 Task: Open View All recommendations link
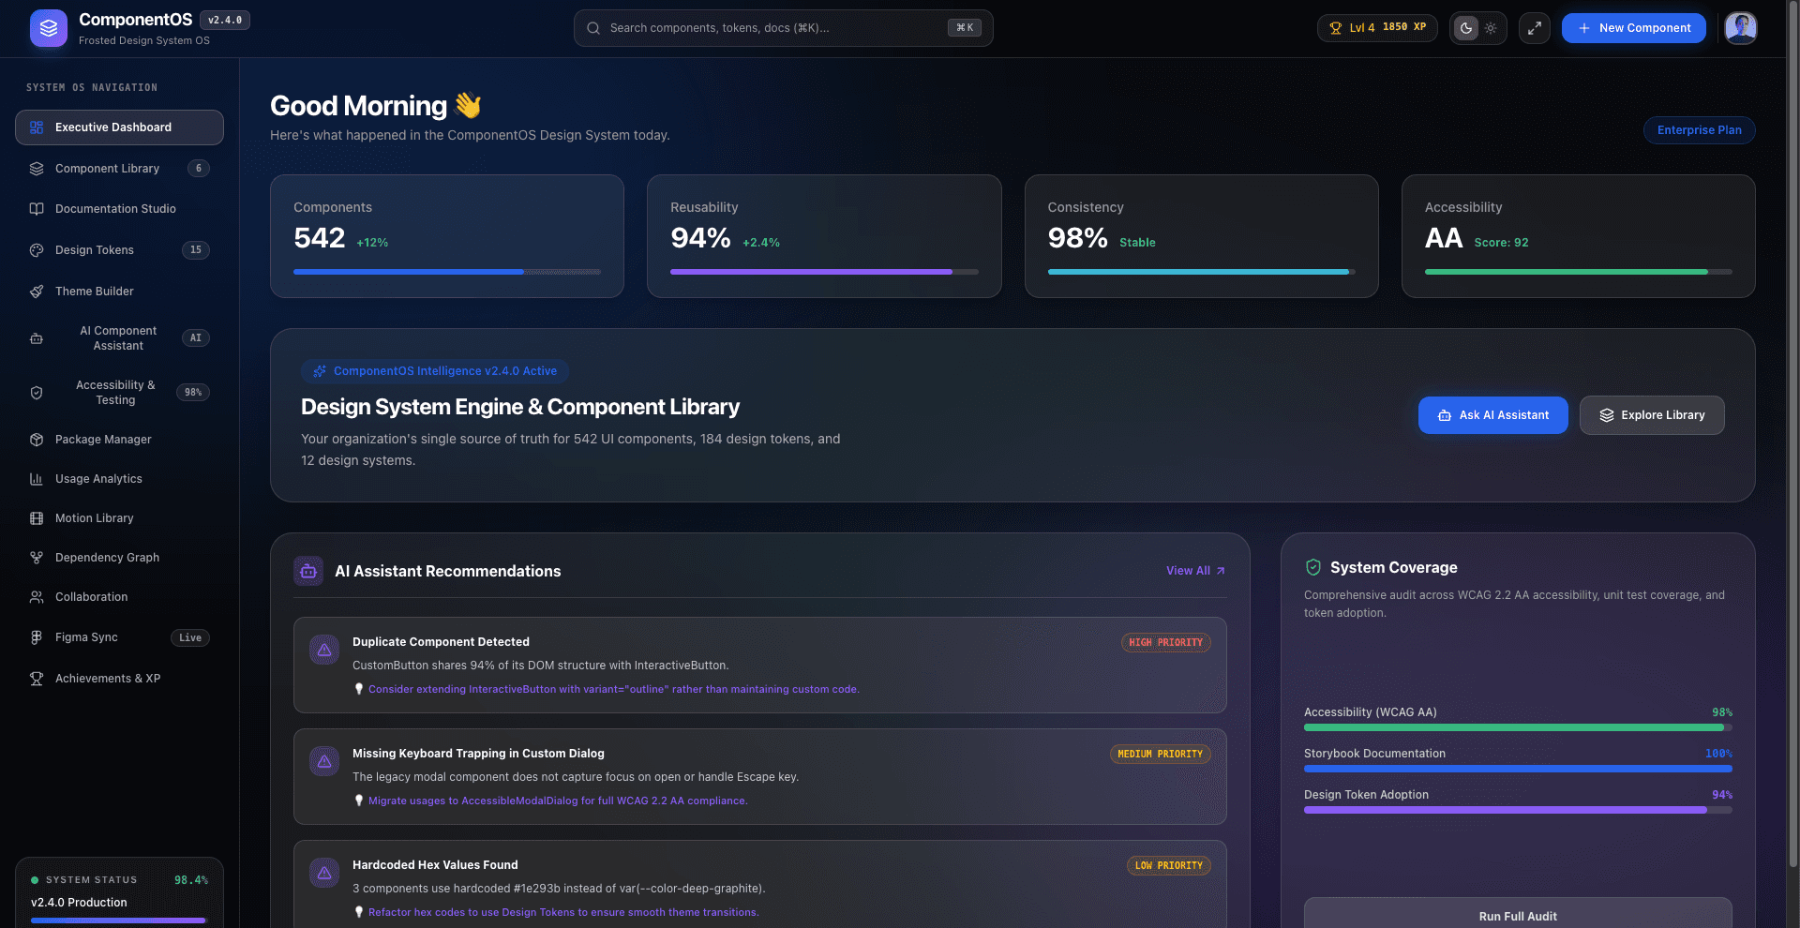click(x=1195, y=571)
